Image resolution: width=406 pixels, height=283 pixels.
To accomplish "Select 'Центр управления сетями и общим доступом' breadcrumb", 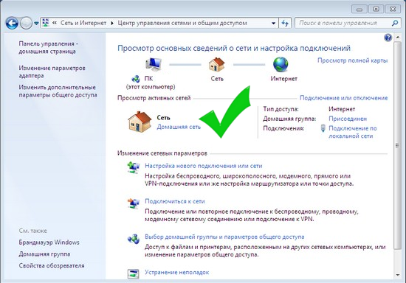I will (182, 23).
